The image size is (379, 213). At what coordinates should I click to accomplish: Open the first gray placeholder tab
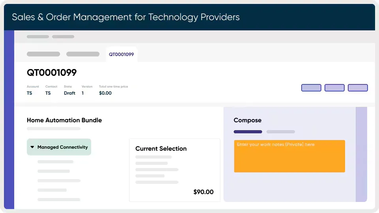pyautogui.click(x=43, y=54)
